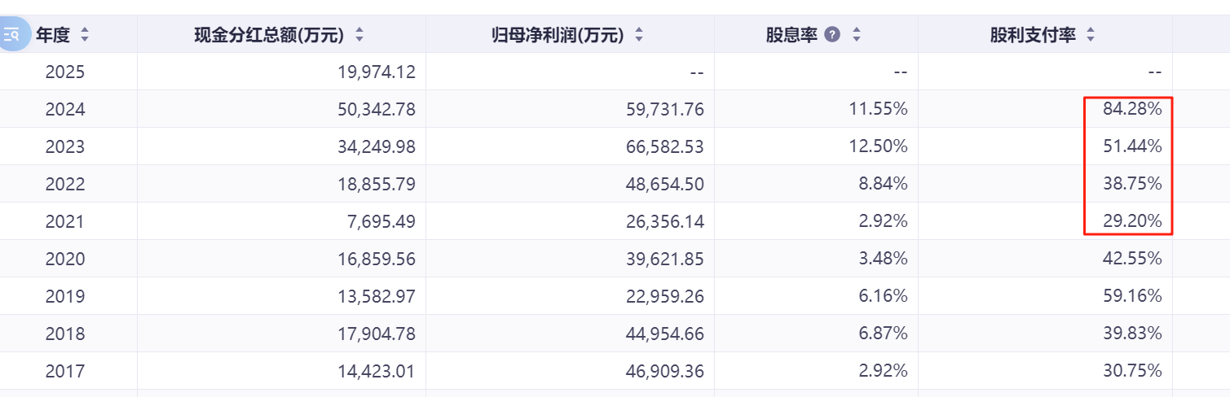The image size is (1230, 397).
Task: Click the 股利支付率 header text
Action: (1034, 35)
